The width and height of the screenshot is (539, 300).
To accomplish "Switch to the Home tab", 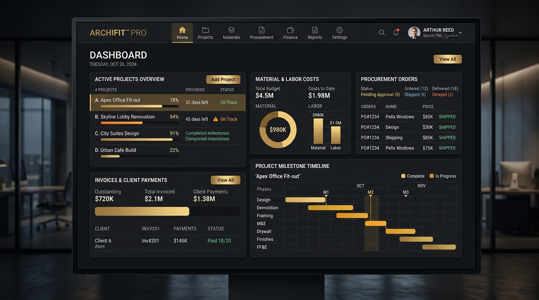I will (182, 33).
